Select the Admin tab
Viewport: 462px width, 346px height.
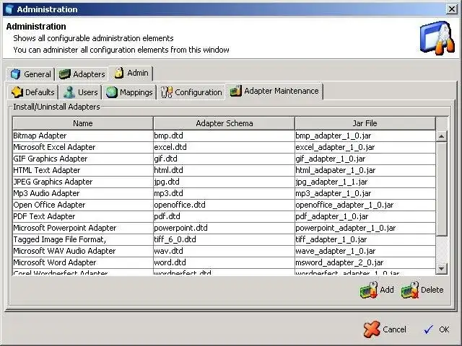pos(131,73)
